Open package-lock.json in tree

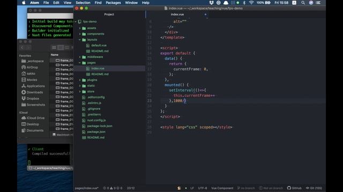pyautogui.click(x=100, y=126)
